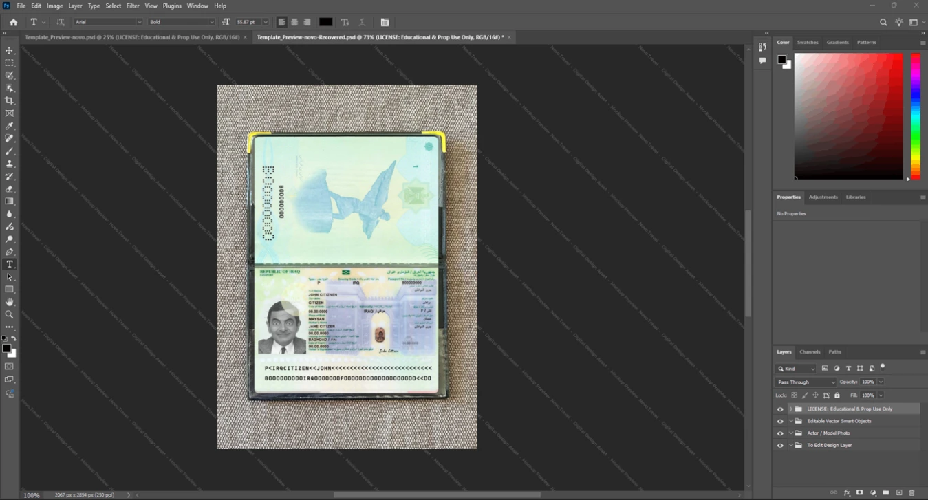Select the Zoom tool in toolbar
Screen dimensions: 928x500
[10, 314]
